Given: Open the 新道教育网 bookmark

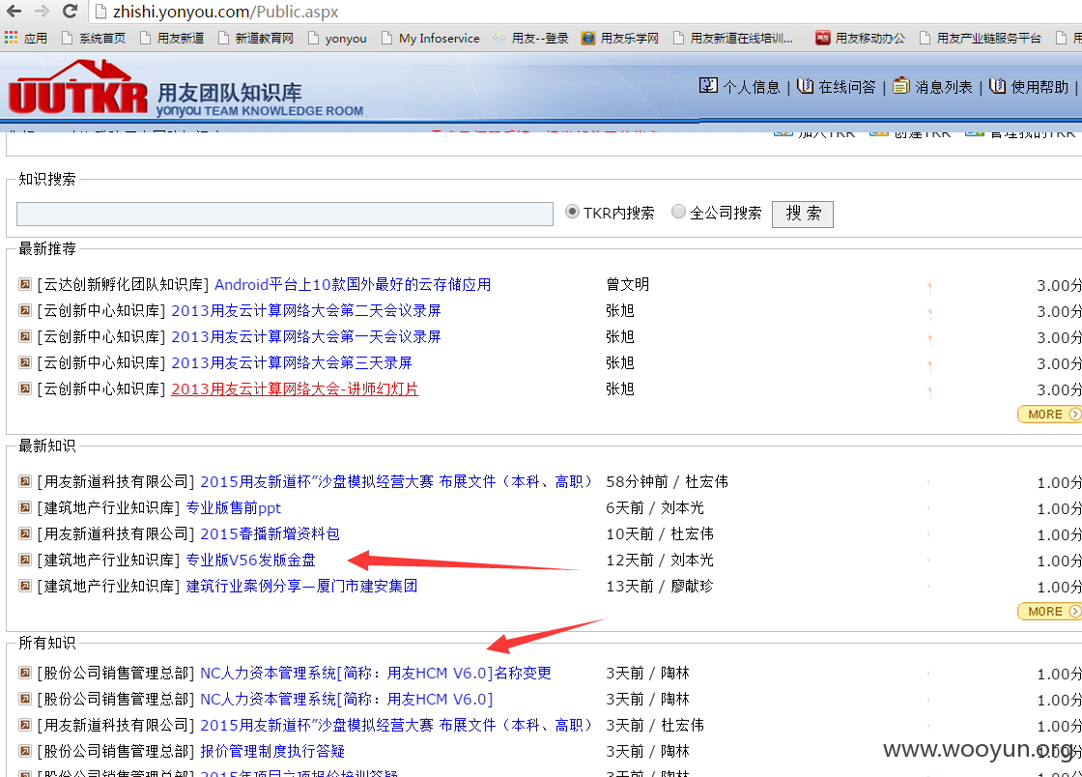Looking at the screenshot, I should click(x=255, y=38).
